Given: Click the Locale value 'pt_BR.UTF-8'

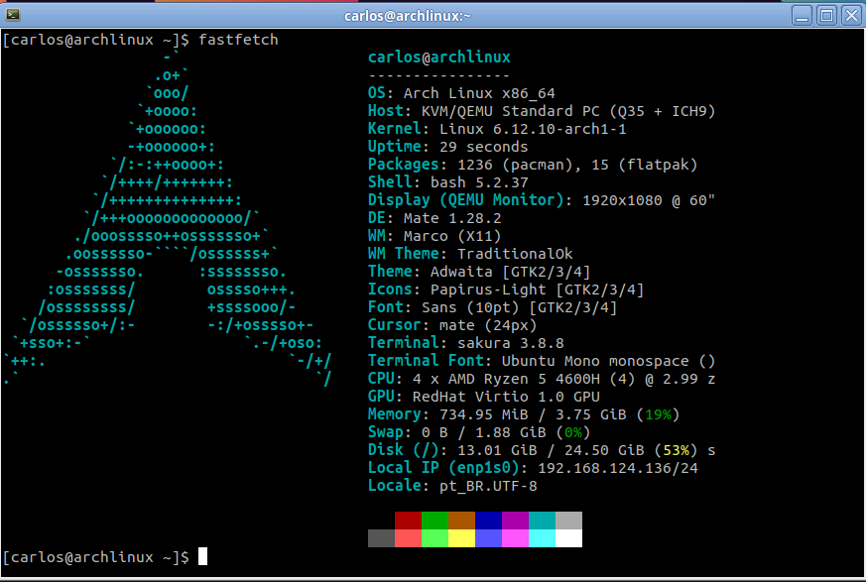Looking at the screenshot, I should (x=488, y=486).
